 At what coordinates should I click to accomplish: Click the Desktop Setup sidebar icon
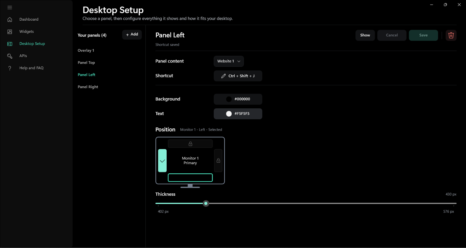10,44
